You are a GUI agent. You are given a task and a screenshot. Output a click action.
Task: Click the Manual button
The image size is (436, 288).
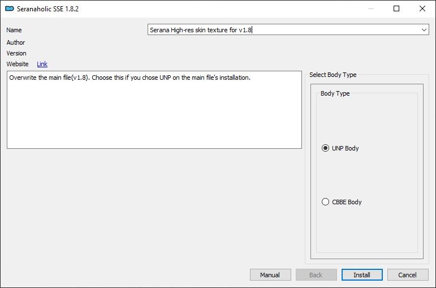[x=270, y=275]
